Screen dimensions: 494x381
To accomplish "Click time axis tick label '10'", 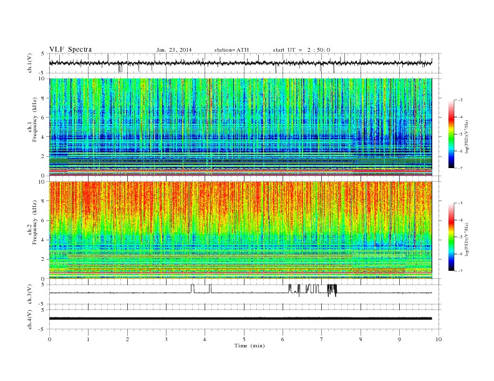I will [438, 339].
